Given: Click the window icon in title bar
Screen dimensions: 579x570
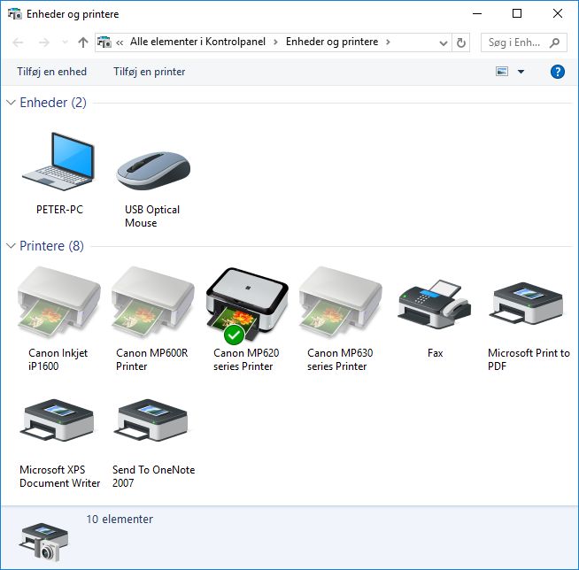Looking at the screenshot, I should click(x=15, y=14).
